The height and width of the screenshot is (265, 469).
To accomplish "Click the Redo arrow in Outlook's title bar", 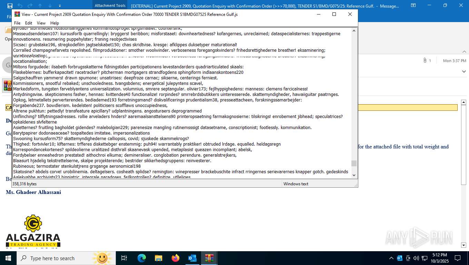I will point(30,6).
